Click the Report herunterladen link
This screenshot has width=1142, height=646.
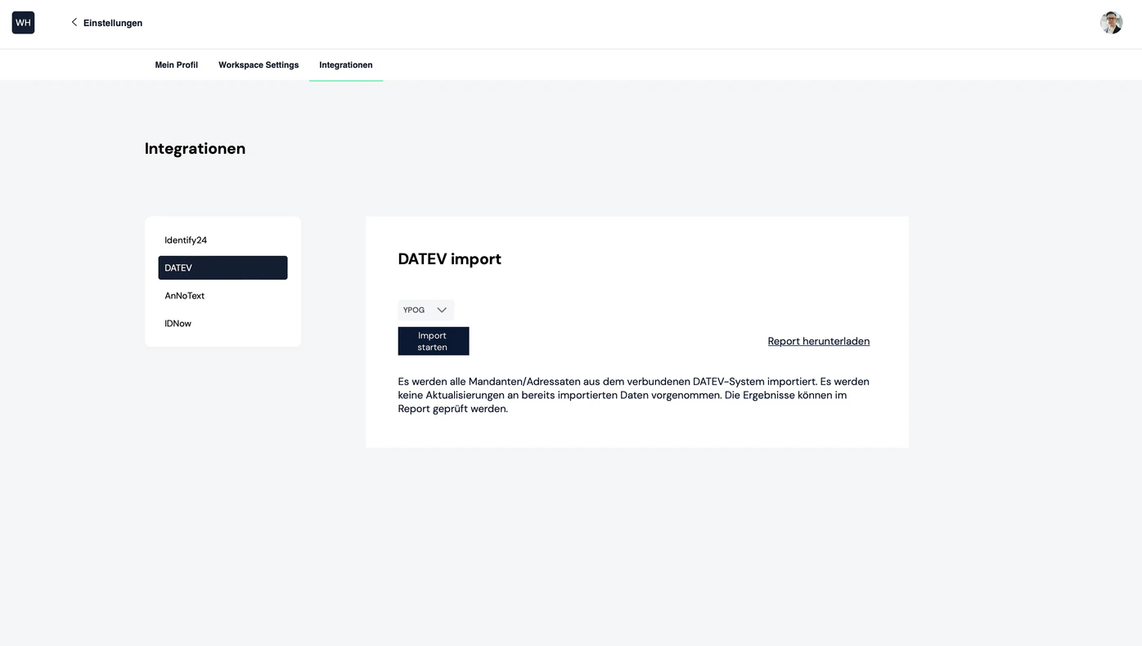pos(819,341)
